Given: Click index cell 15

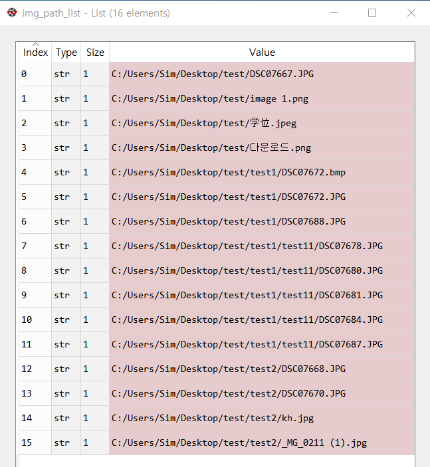Looking at the screenshot, I should [x=35, y=442].
